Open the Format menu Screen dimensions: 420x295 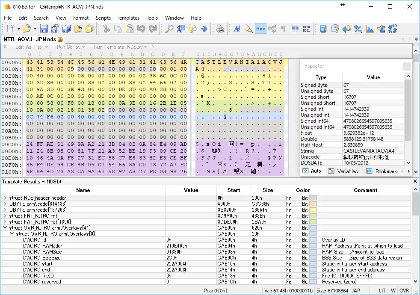81,18
